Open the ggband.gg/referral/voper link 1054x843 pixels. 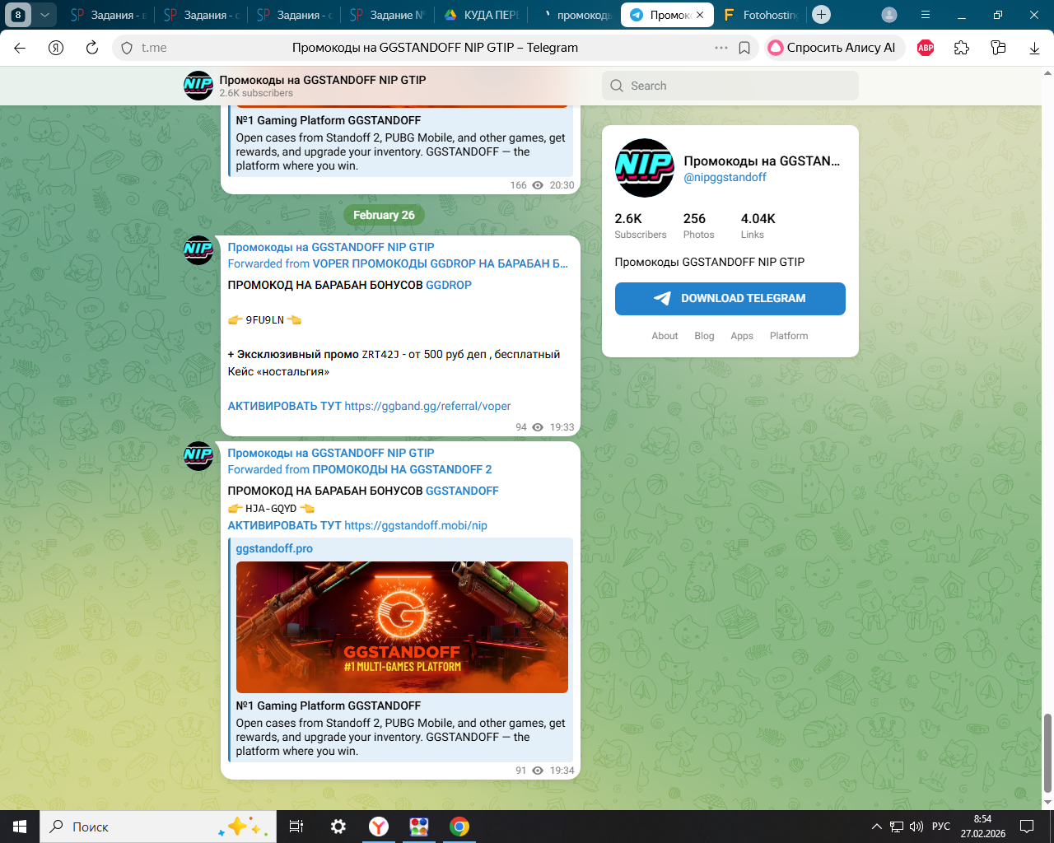(x=427, y=406)
